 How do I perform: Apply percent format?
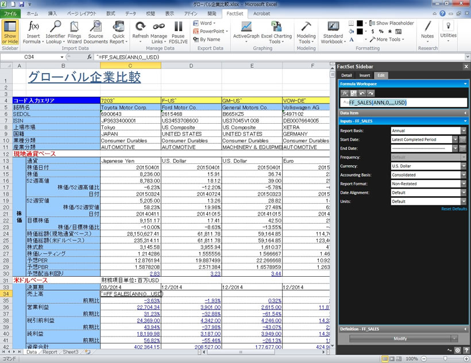(x=381, y=31)
